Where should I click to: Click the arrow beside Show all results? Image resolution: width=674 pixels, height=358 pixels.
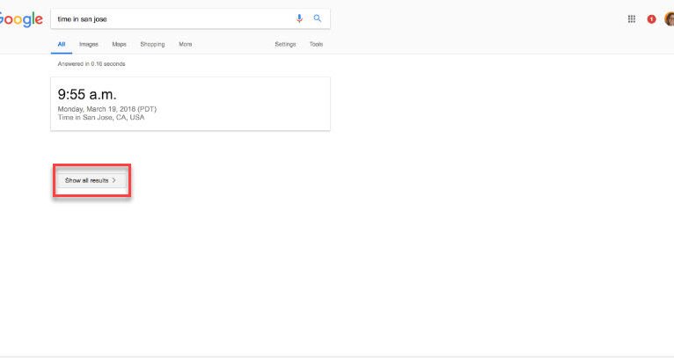[114, 180]
